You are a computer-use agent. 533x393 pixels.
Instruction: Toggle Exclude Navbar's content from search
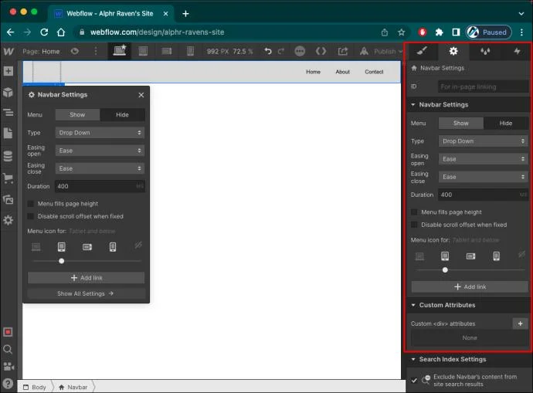coord(414,381)
